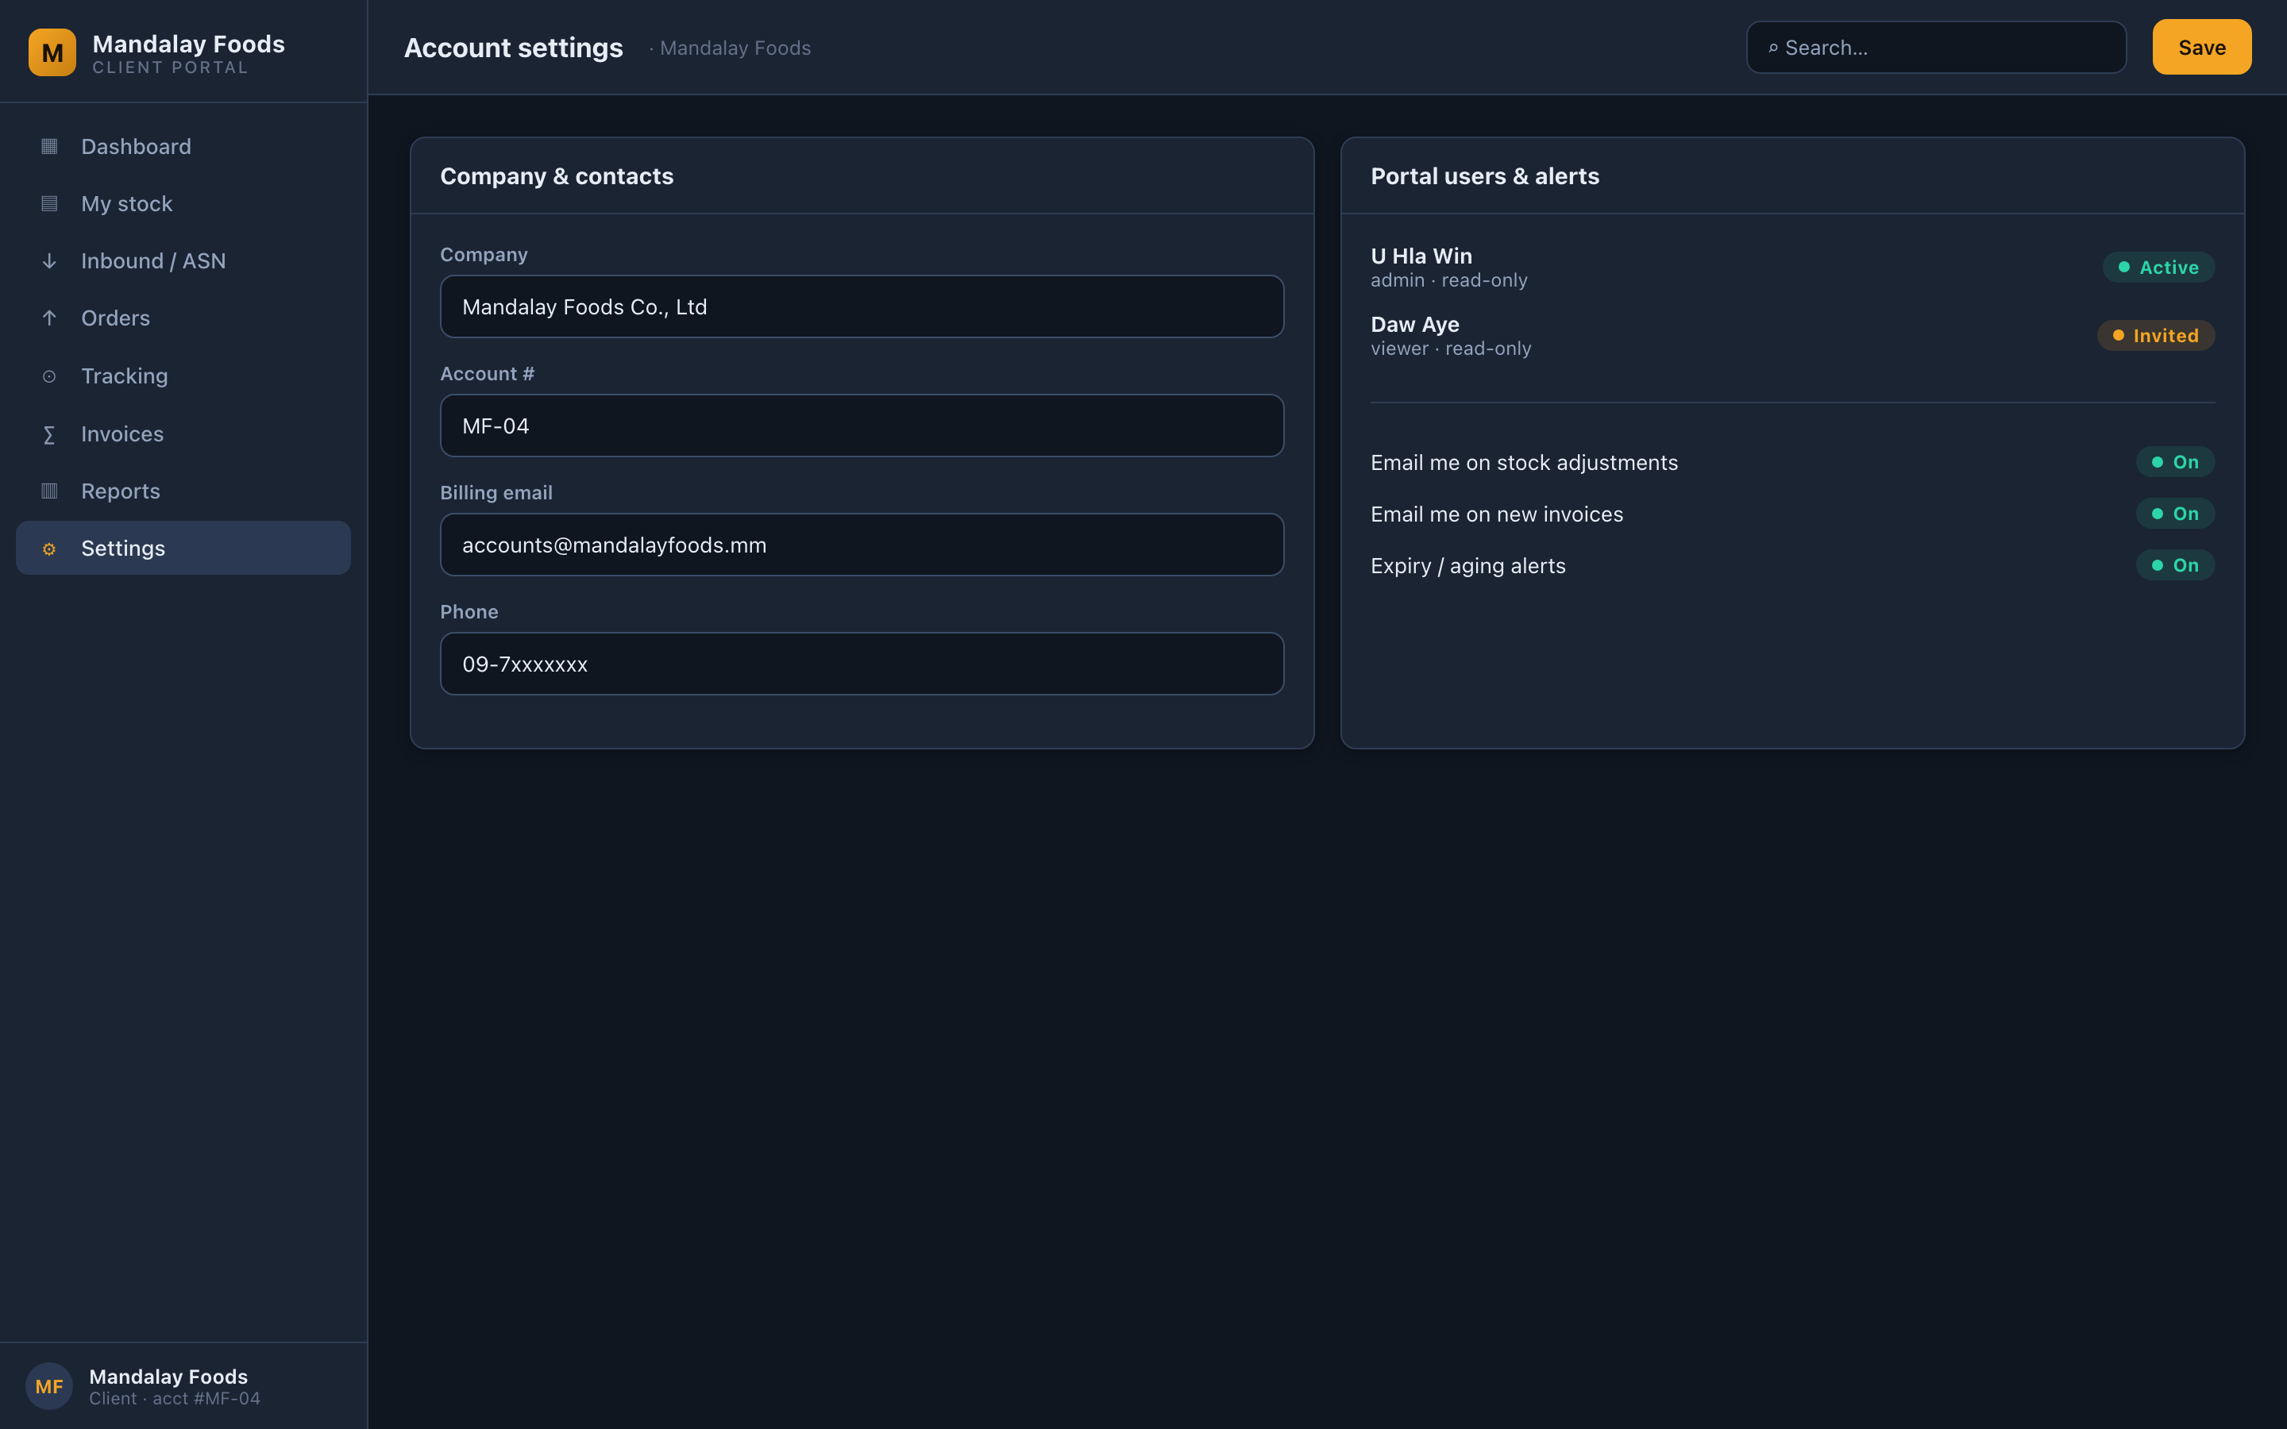Click the 'CLIENT PORTAL' subtitle
2287x1429 pixels.
coord(170,68)
